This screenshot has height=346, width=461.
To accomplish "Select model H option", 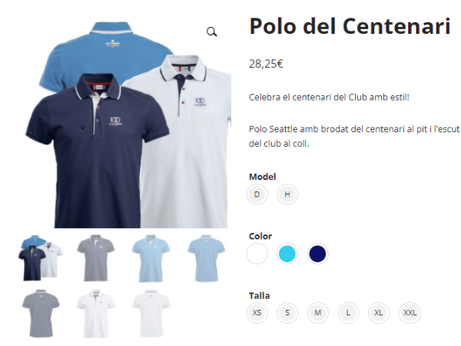I will [x=287, y=195].
